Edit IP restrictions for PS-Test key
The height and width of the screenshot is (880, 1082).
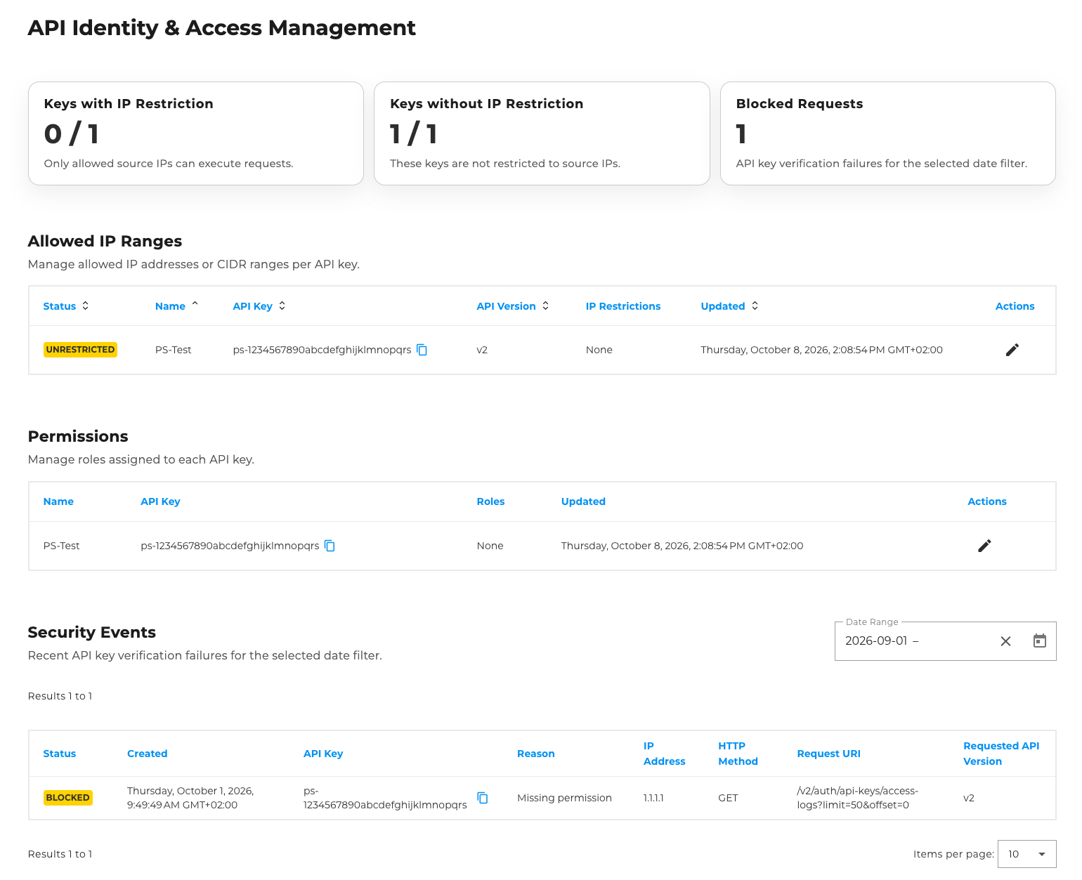(1012, 350)
